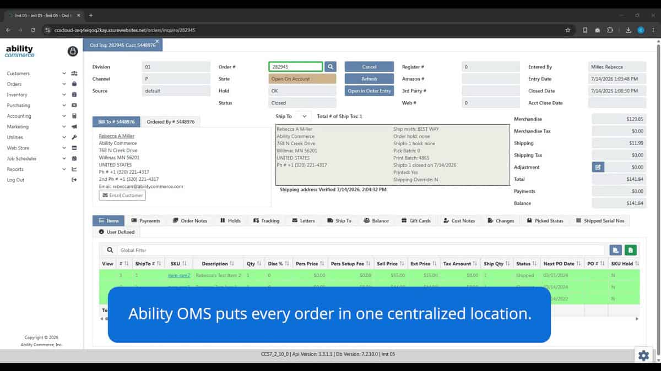Switch to the Order Notes tab

click(x=190, y=220)
